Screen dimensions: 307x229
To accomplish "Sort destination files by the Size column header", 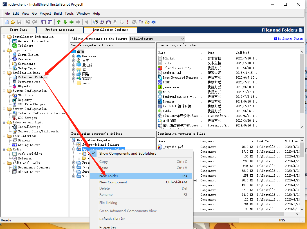I will point(241,141).
